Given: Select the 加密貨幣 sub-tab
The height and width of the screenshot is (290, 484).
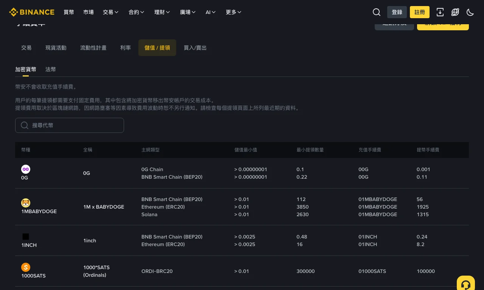Looking at the screenshot, I should [x=26, y=69].
